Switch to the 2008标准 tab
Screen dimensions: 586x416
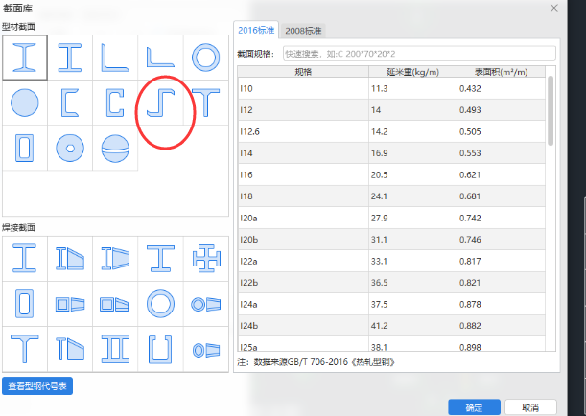[303, 31]
